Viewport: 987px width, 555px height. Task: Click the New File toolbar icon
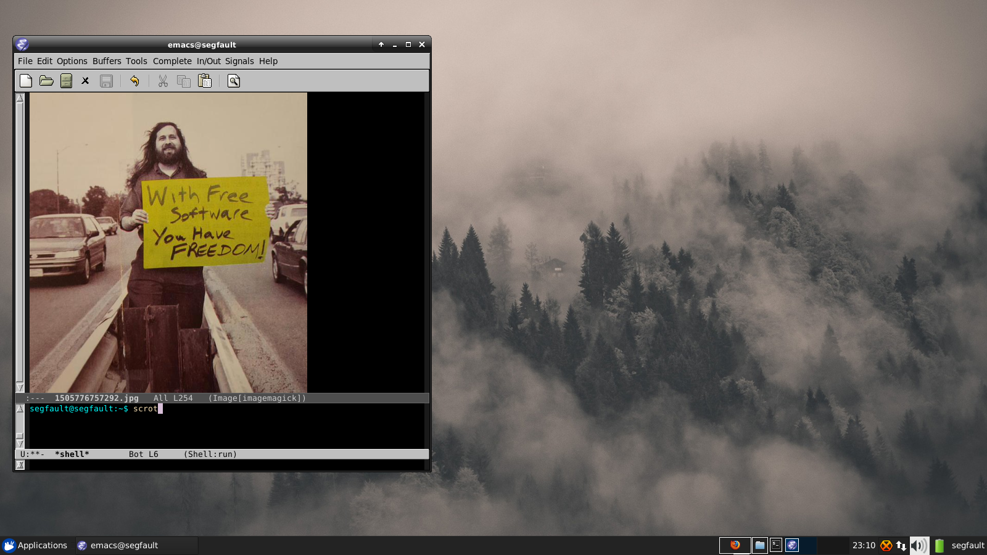26,81
